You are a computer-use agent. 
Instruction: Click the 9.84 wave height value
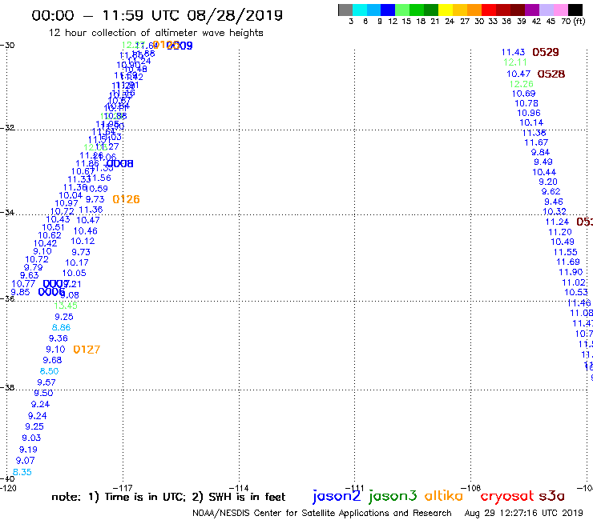[540, 152]
